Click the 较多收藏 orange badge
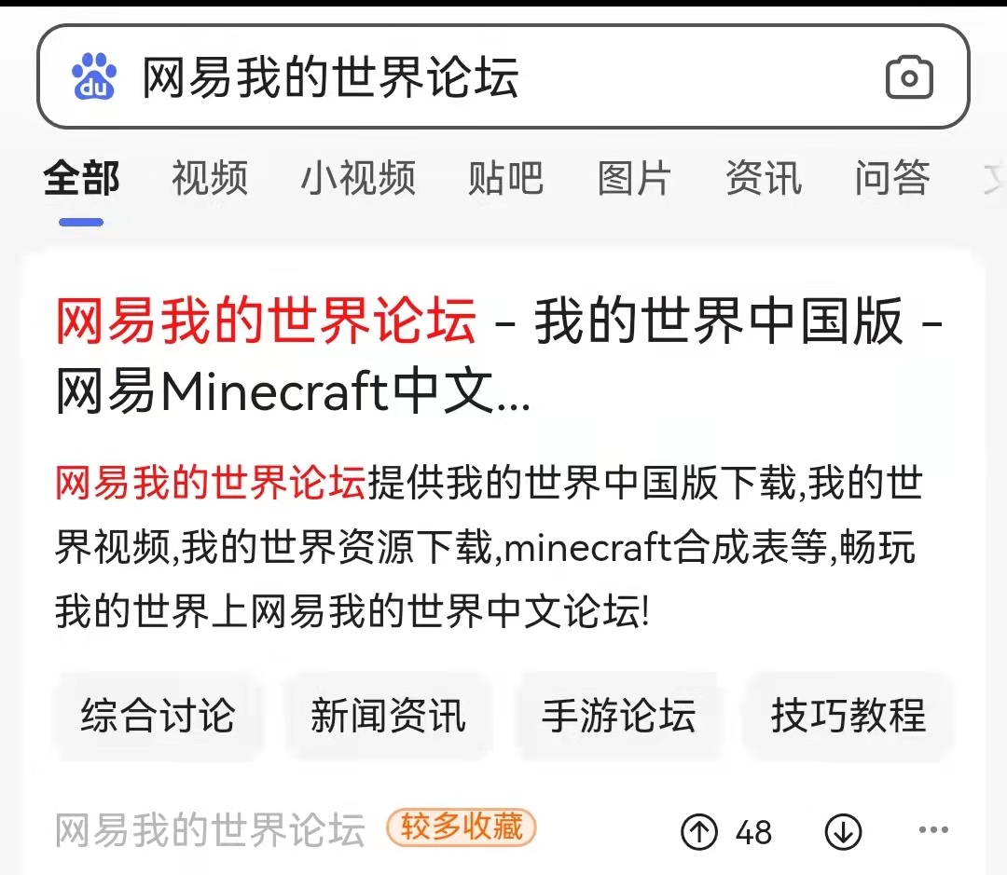 [x=462, y=827]
